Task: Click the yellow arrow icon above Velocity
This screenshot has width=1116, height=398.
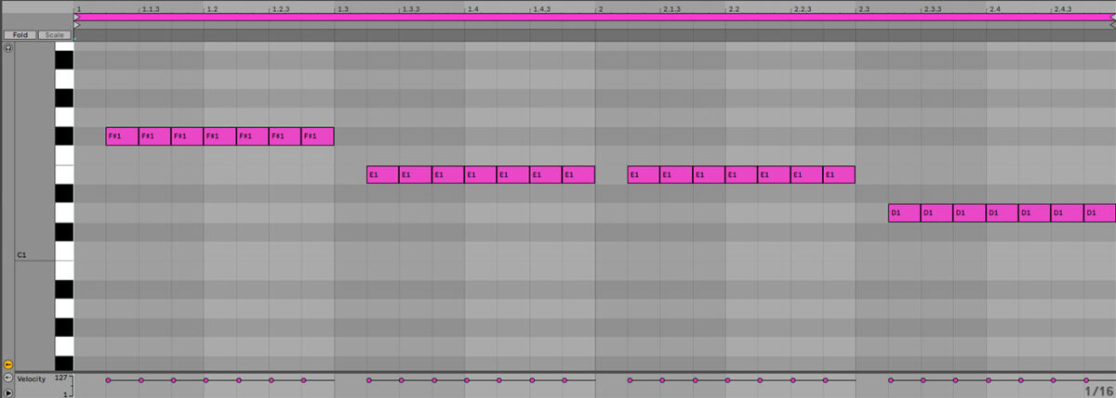Action: (x=8, y=366)
